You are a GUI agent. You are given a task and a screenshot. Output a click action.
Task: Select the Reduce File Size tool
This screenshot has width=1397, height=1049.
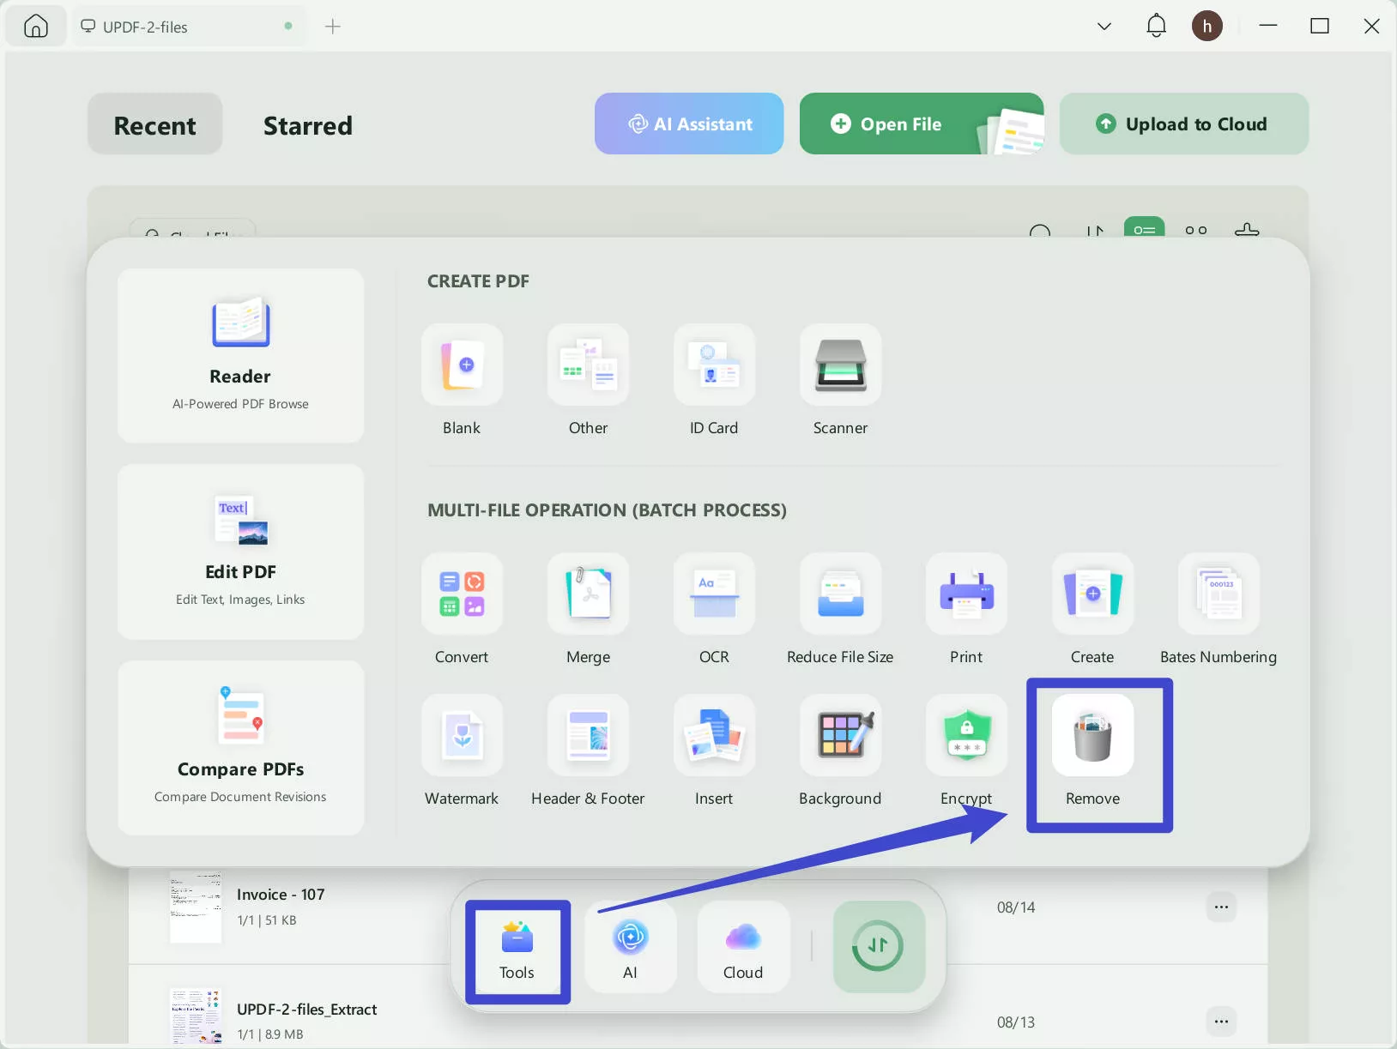pyautogui.click(x=840, y=594)
